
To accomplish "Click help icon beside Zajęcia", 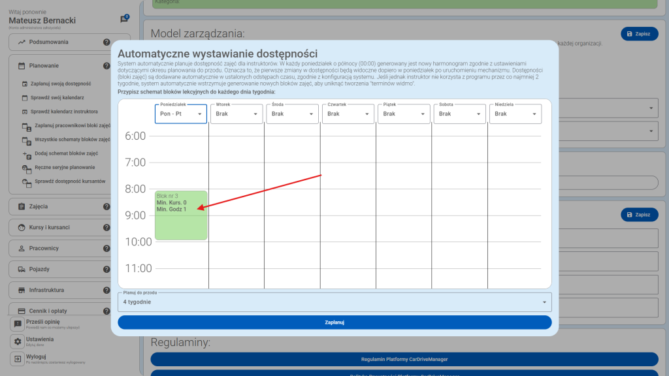I will tap(106, 207).
